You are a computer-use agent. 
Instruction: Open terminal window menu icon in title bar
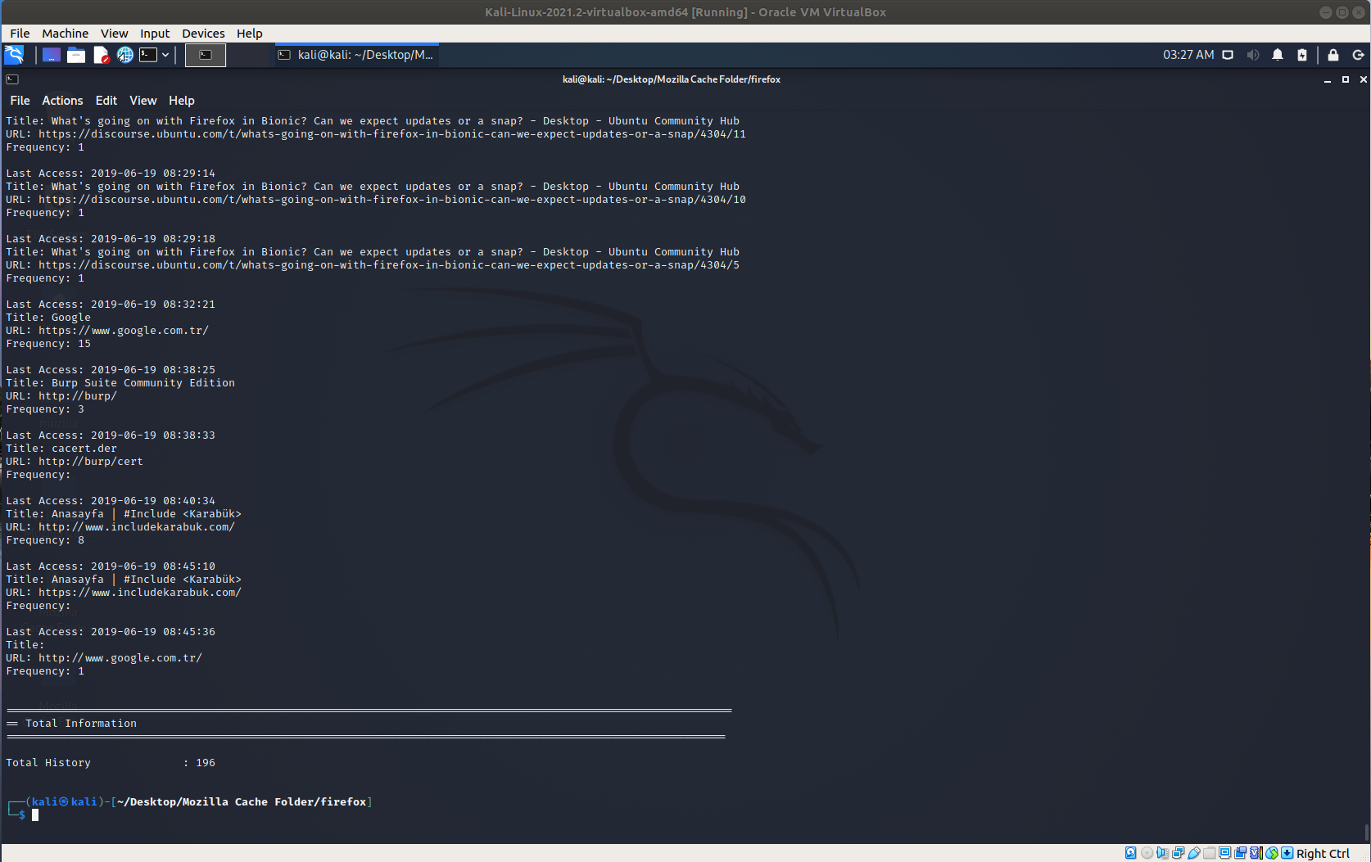point(12,79)
